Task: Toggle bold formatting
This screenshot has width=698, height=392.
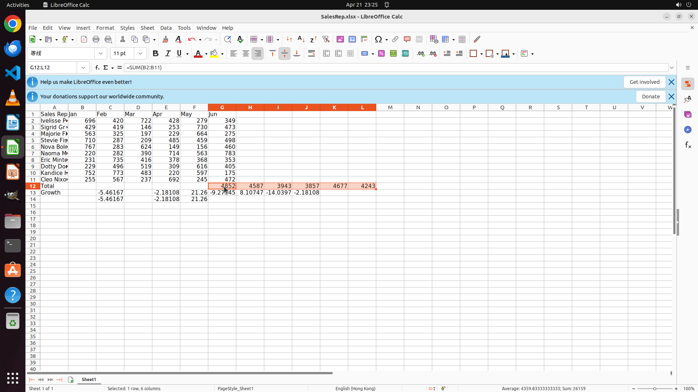Action: (155, 54)
